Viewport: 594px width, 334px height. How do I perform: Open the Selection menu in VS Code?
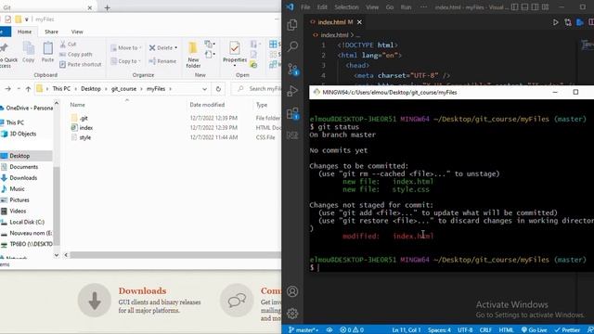click(346, 7)
